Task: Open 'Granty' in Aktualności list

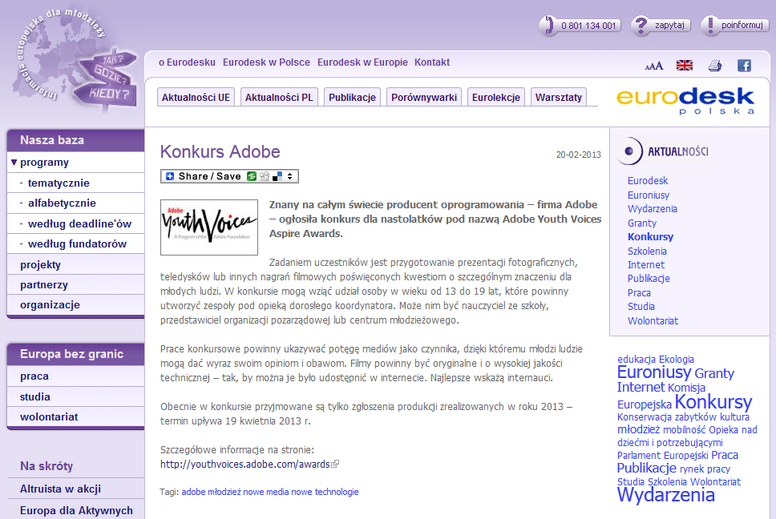Action: (642, 223)
